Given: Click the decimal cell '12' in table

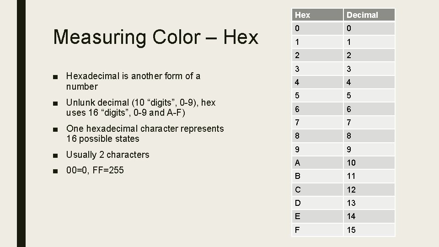Looking at the screenshot, I should [x=369, y=189].
